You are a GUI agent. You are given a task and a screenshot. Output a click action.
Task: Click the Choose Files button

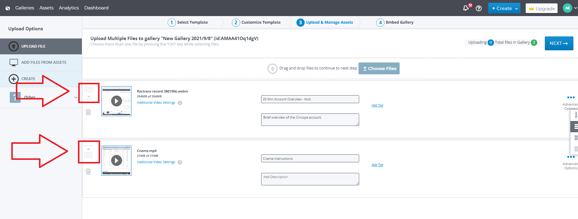click(379, 69)
